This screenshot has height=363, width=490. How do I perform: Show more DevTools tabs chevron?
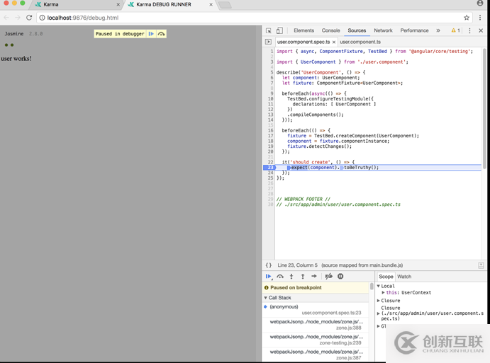pyautogui.click(x=438, y=30)
